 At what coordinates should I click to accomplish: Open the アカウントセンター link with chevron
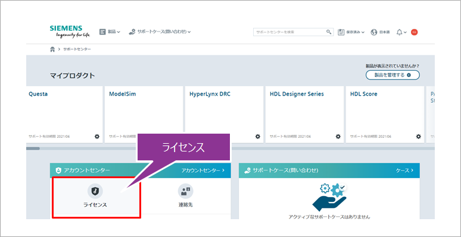click(x=203, y=170)
